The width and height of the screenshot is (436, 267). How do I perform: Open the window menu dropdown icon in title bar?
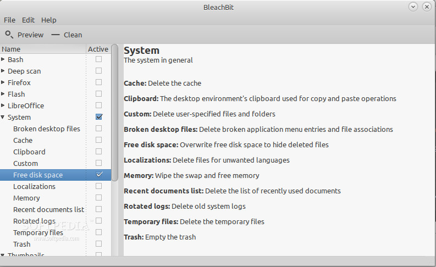pyautogui.click(x=412, y=7)
